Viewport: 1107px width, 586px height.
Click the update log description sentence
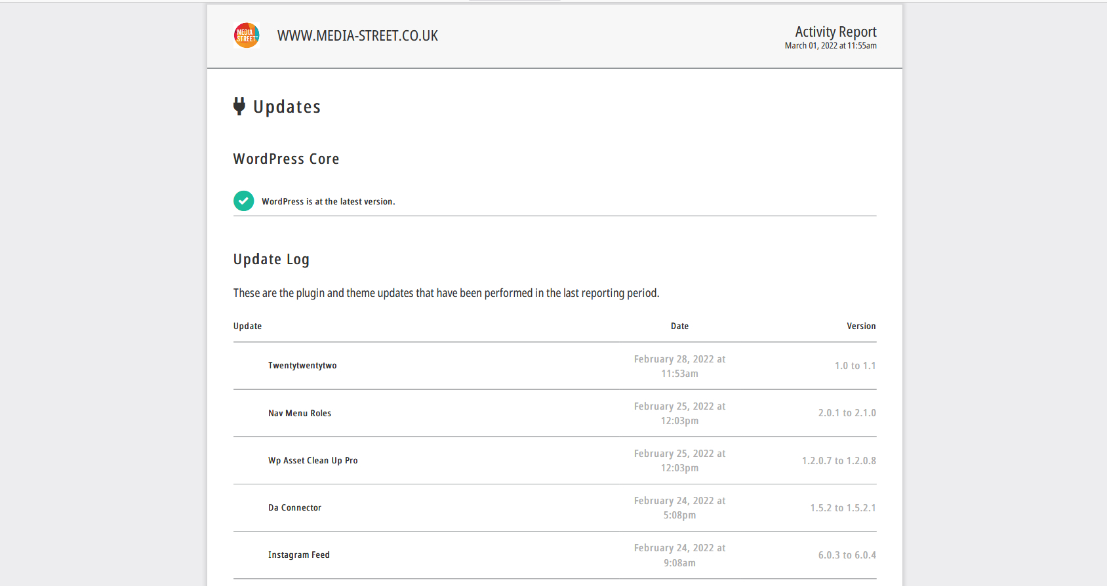(446, 293)
